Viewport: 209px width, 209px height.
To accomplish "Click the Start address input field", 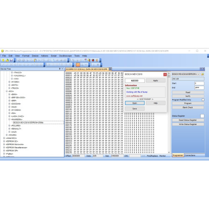I will click(x=199, y=83).
